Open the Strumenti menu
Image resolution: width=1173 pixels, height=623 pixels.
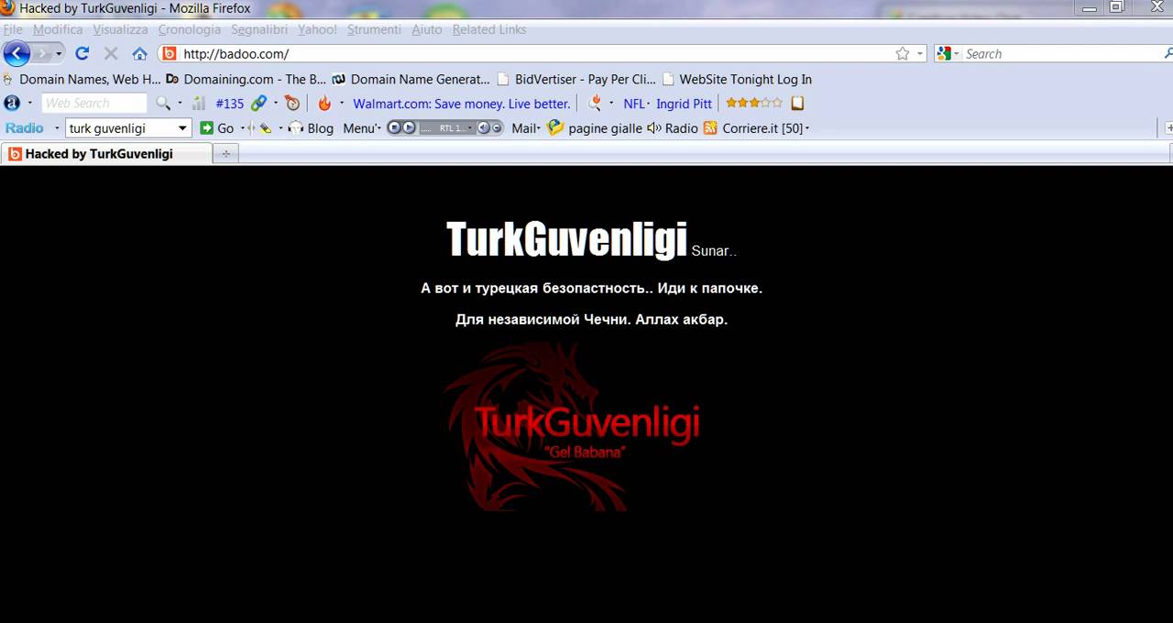pos(374,29)
